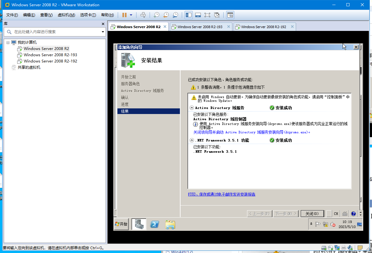
Task: Select Windows Server 2008 R2-193 in library tree
Action: [x=50, y=55]
